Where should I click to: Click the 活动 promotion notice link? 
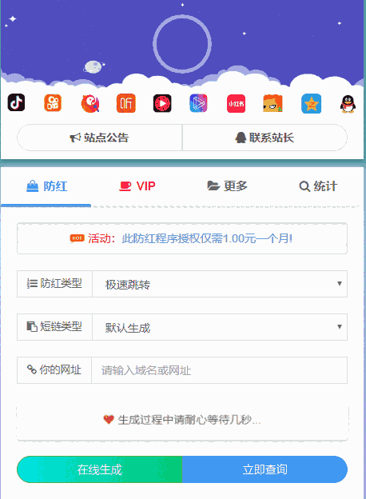click(x=207, y=238)
